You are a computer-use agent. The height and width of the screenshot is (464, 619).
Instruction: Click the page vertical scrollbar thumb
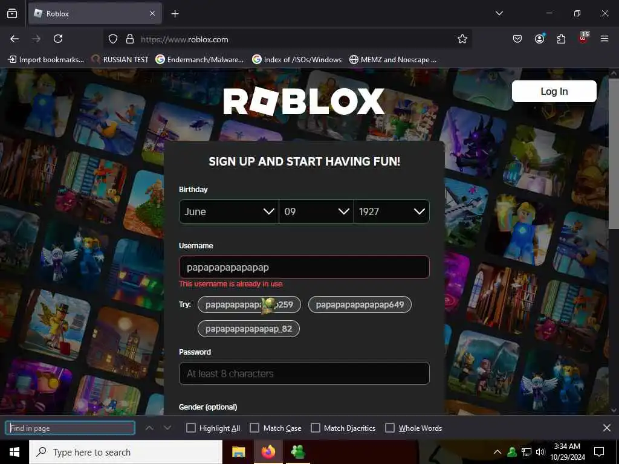click(614, 153)
